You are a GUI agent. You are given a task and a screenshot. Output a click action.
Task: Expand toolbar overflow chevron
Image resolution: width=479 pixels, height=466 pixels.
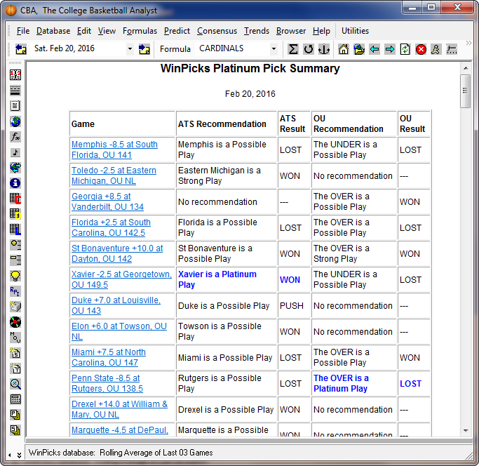pos(468,43)
